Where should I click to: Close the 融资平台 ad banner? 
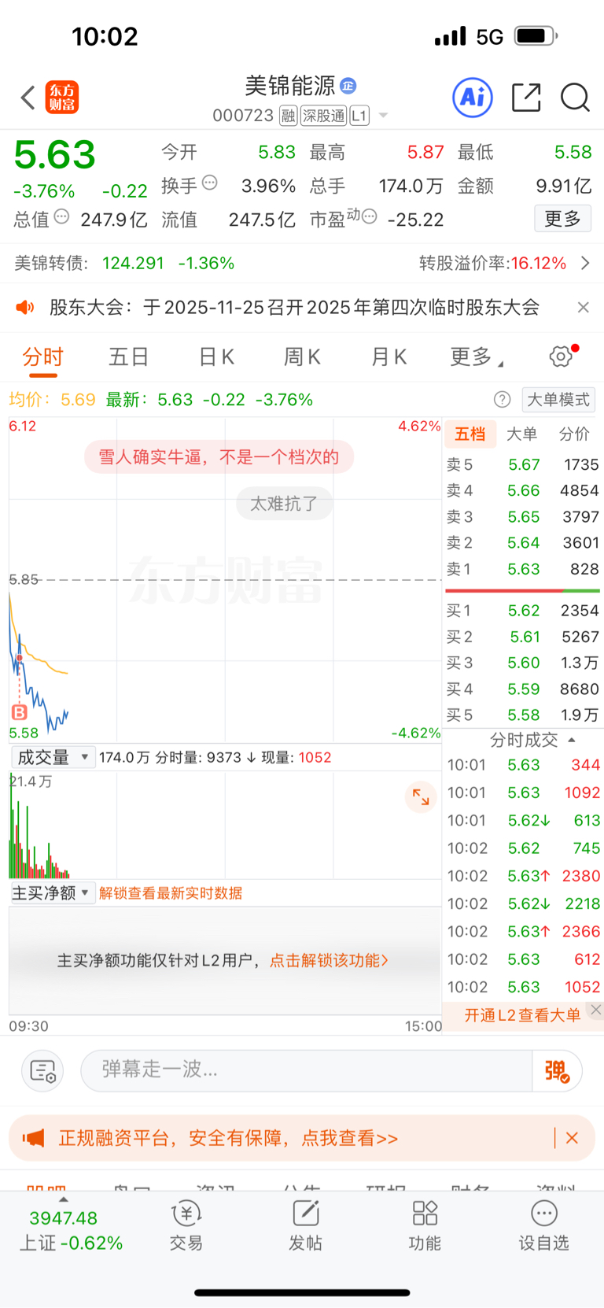coord(572,1138)
